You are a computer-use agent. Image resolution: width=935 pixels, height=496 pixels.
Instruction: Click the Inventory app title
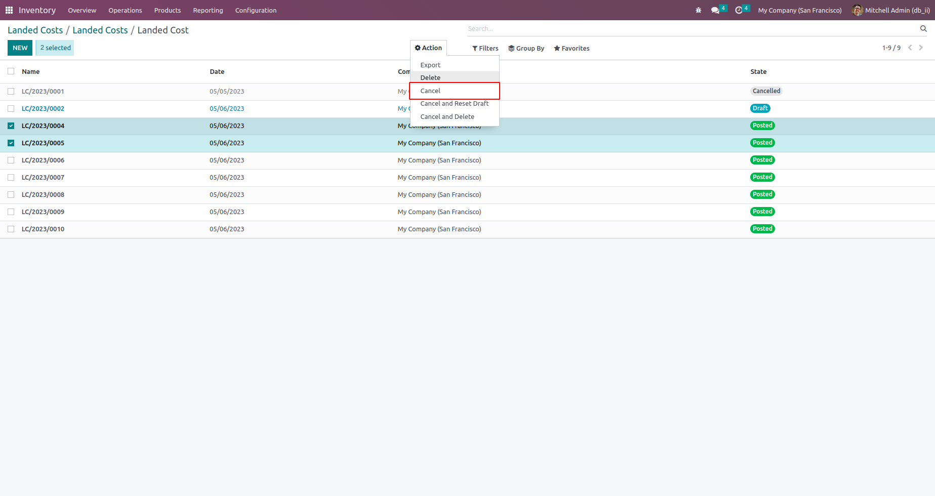point(37,10)
